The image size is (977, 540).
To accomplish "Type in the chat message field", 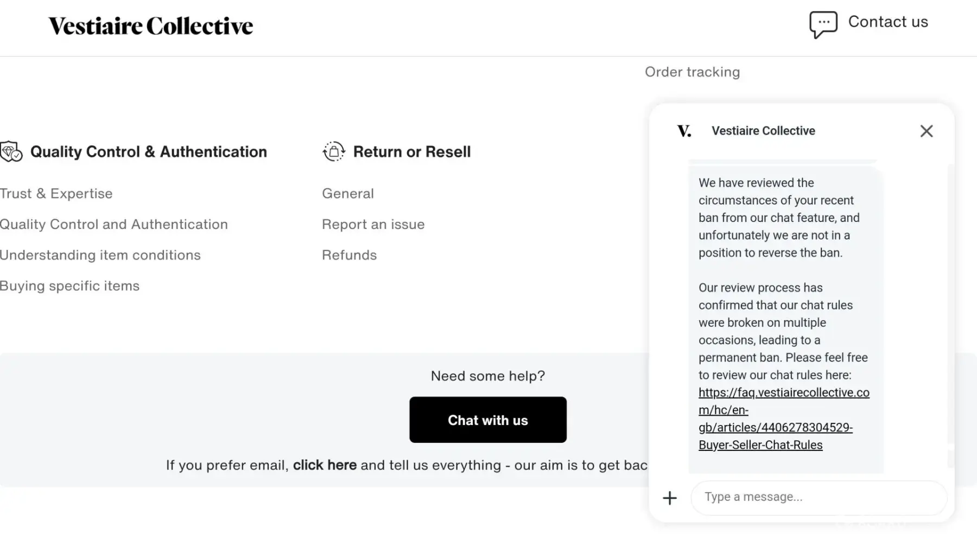I will [x=818, y=497].
